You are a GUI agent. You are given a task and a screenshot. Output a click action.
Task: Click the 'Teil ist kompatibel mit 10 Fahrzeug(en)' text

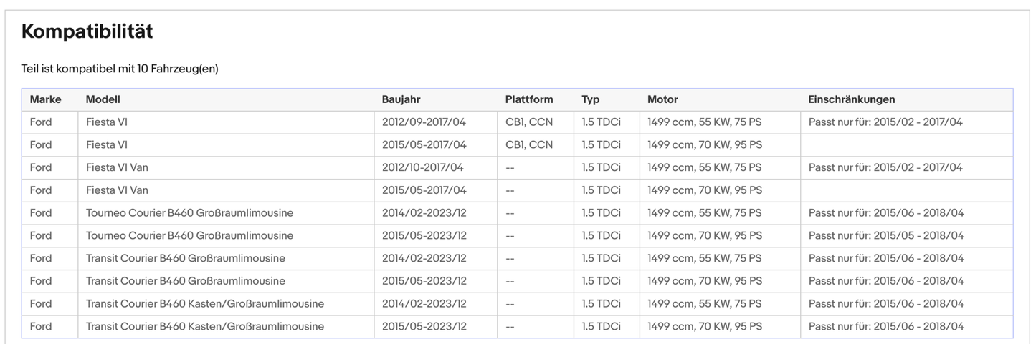(x=120, y=69)
